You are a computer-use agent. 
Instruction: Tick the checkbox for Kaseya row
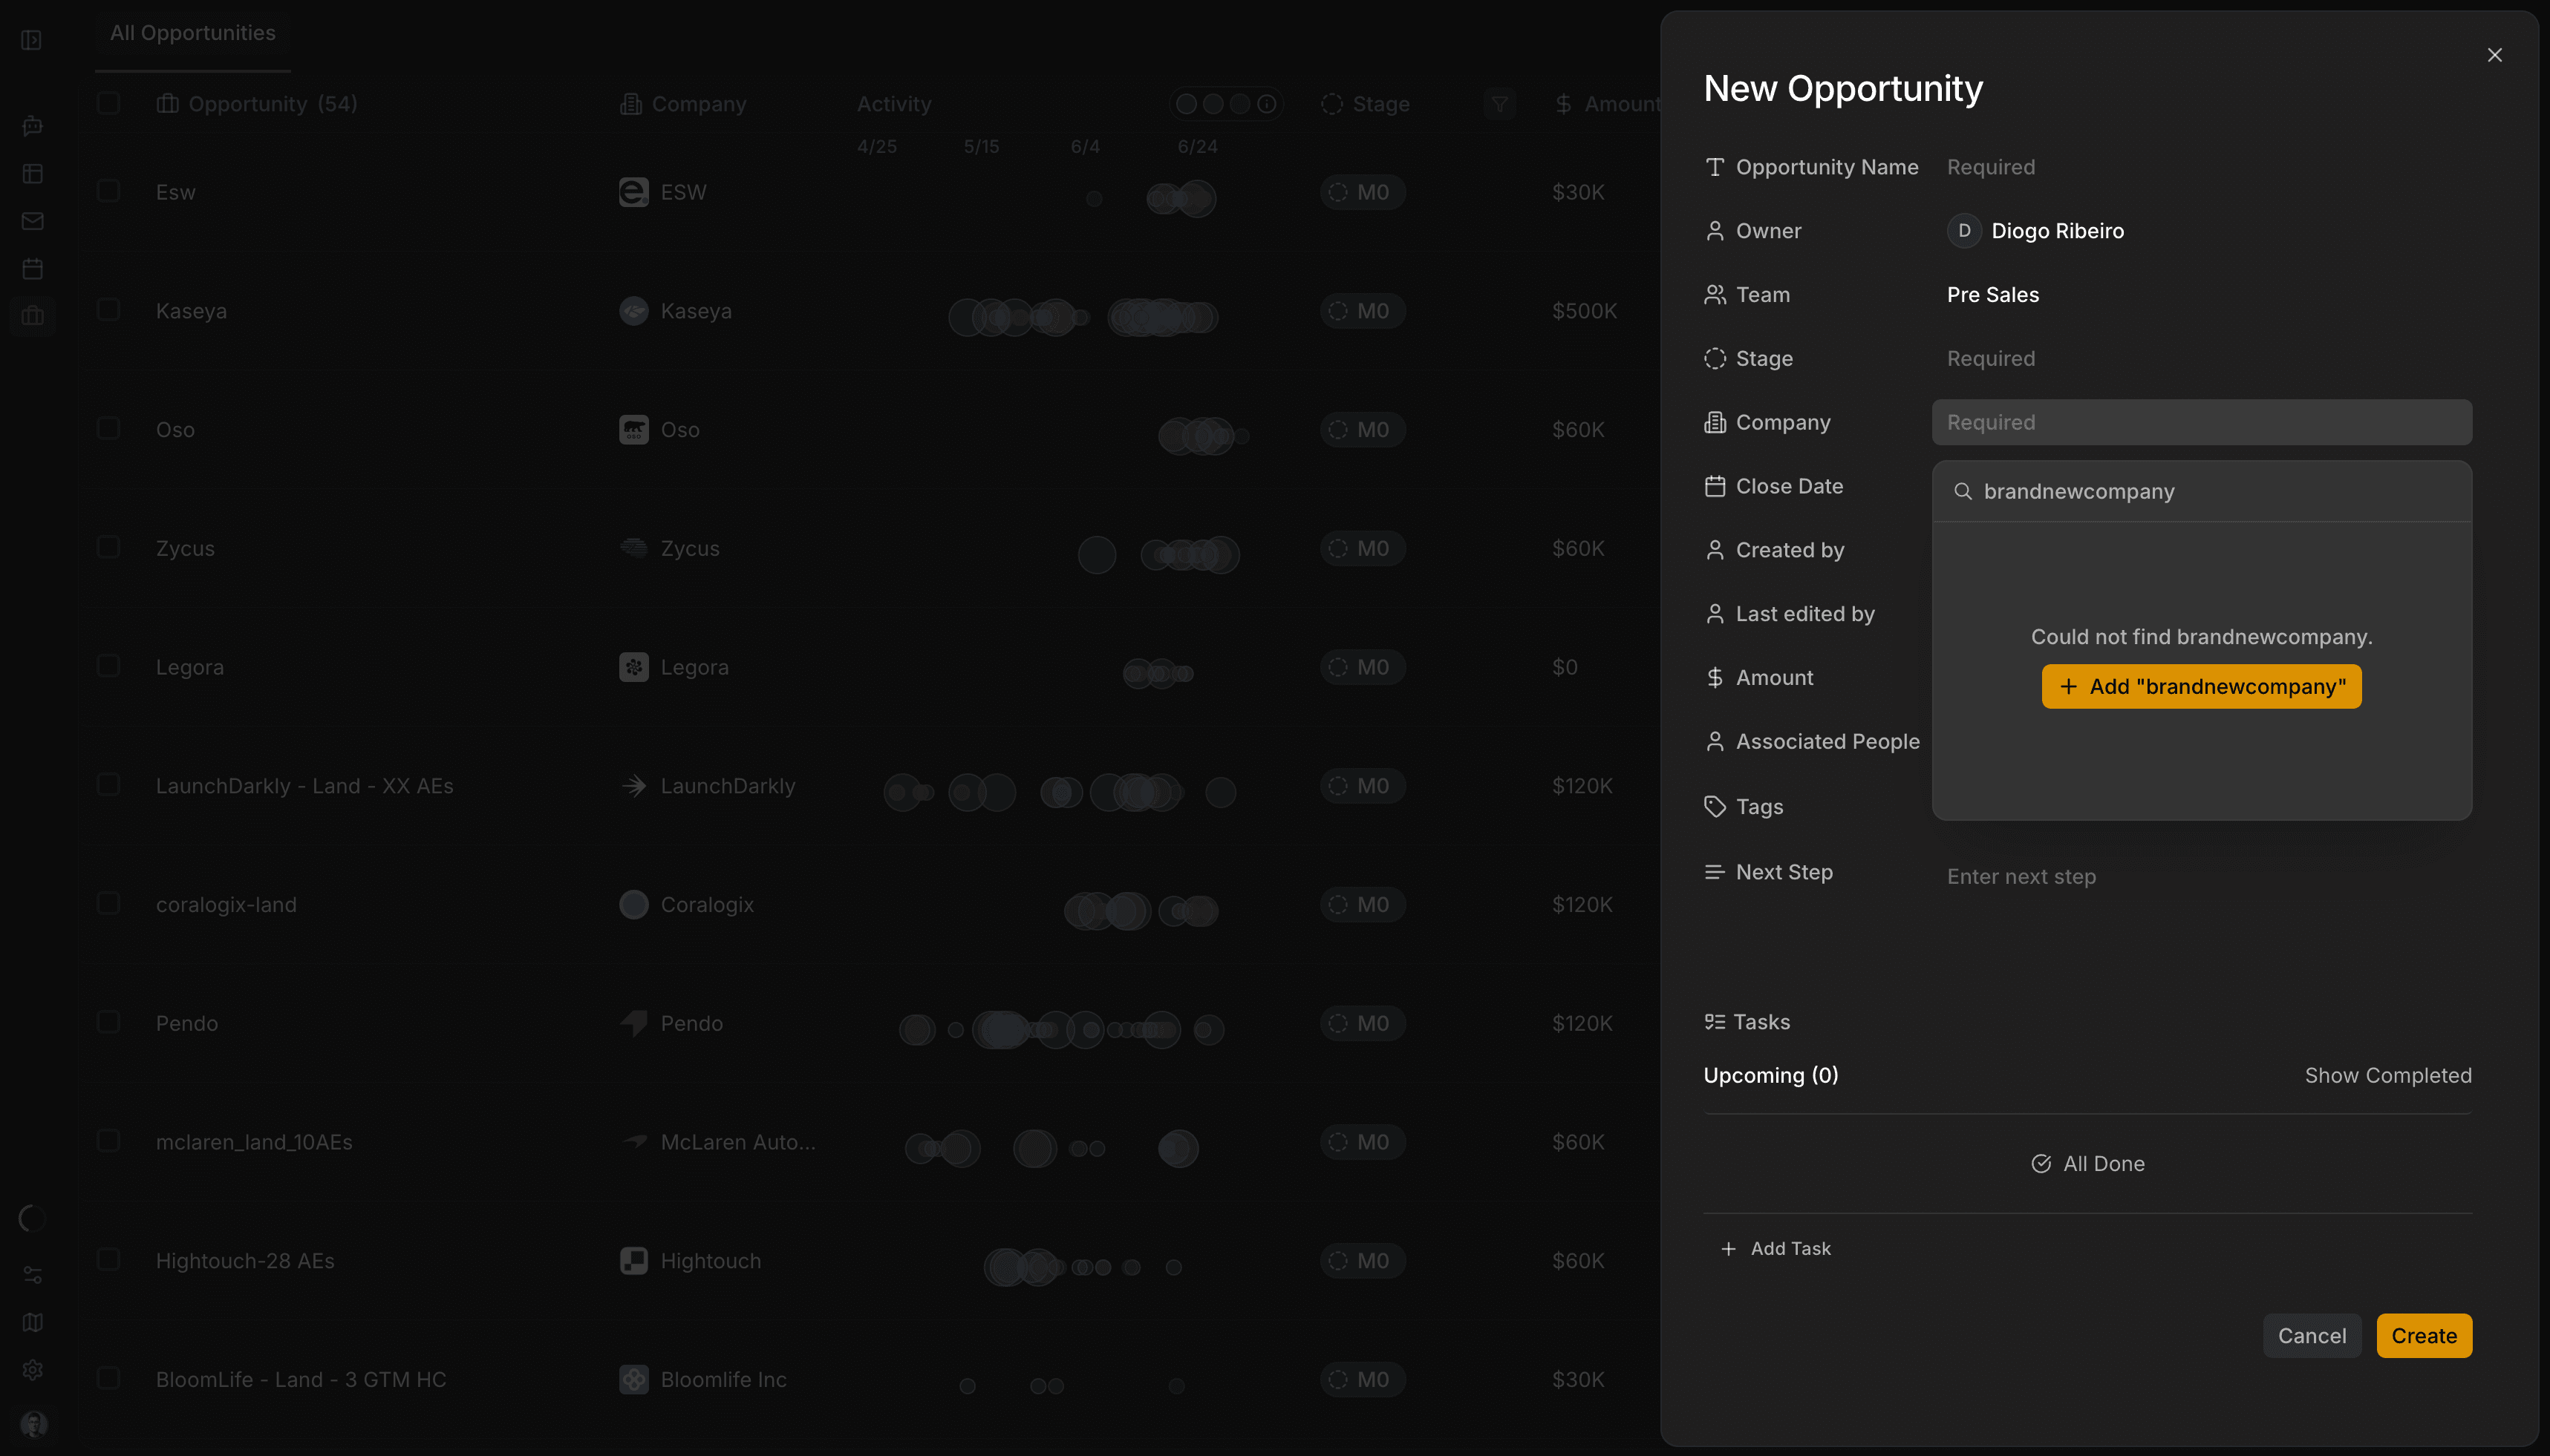(x=108, y=310)
